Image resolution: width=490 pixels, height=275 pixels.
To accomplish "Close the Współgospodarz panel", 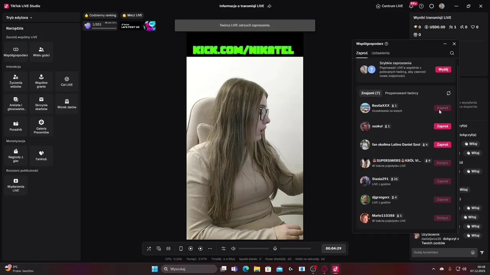I will tap(454, 44).
